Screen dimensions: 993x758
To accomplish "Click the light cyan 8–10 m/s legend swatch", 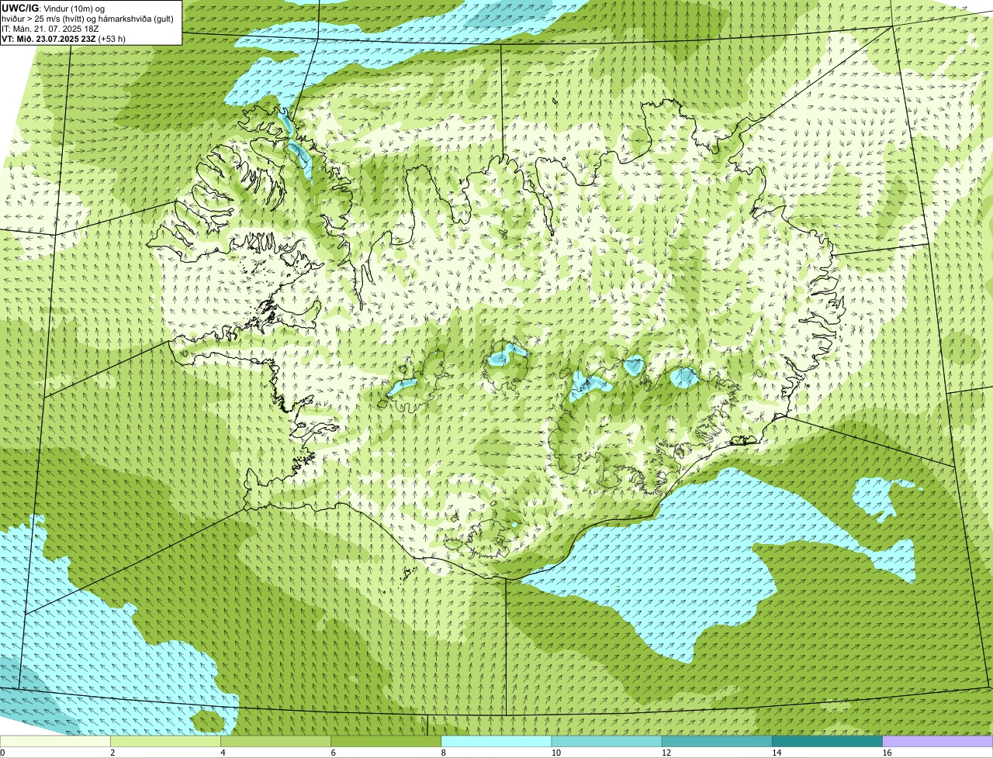I will [x=496, y=741].
